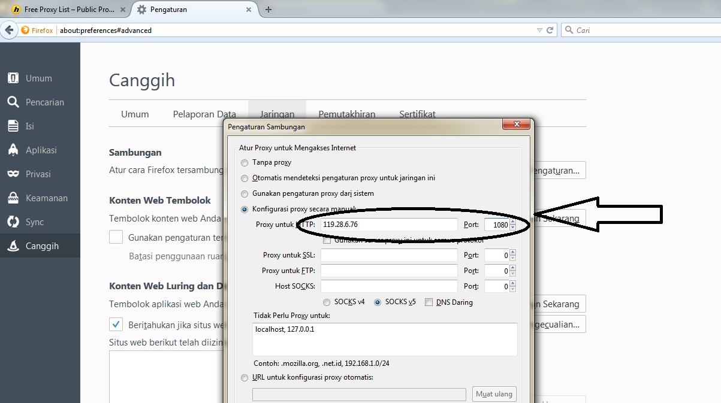Uncheck the Beritahukan jika situs web checkbox

point(116,325)
